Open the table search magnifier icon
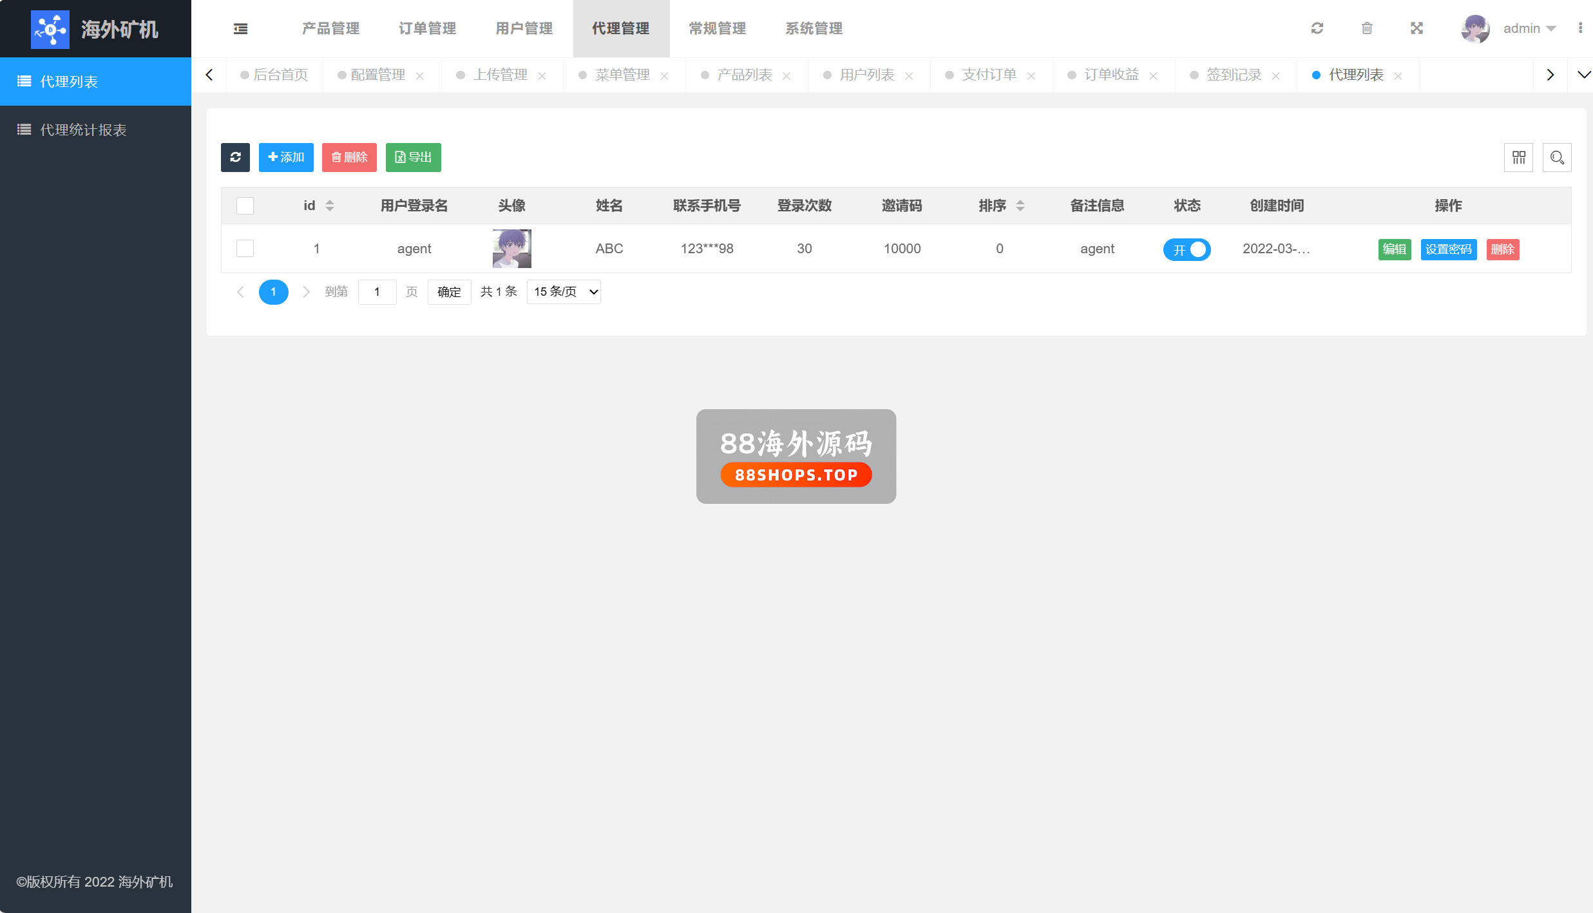 1557,157
